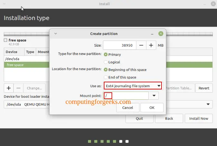Expand Mount point dropdown arrow
217x146 pixels.
(154, 96)
